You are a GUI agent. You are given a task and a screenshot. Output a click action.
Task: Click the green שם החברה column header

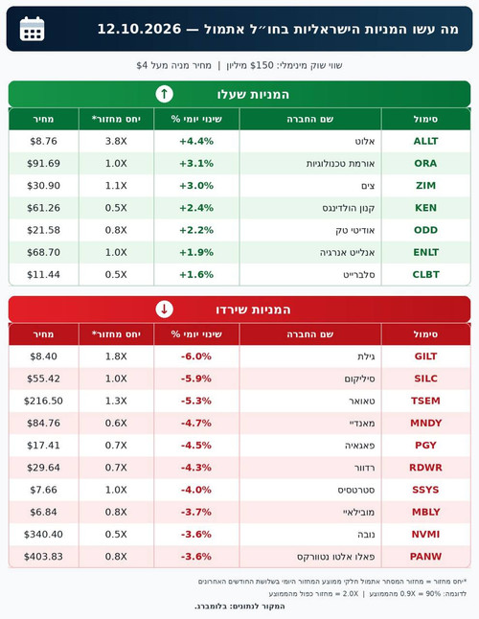point(310,119)
